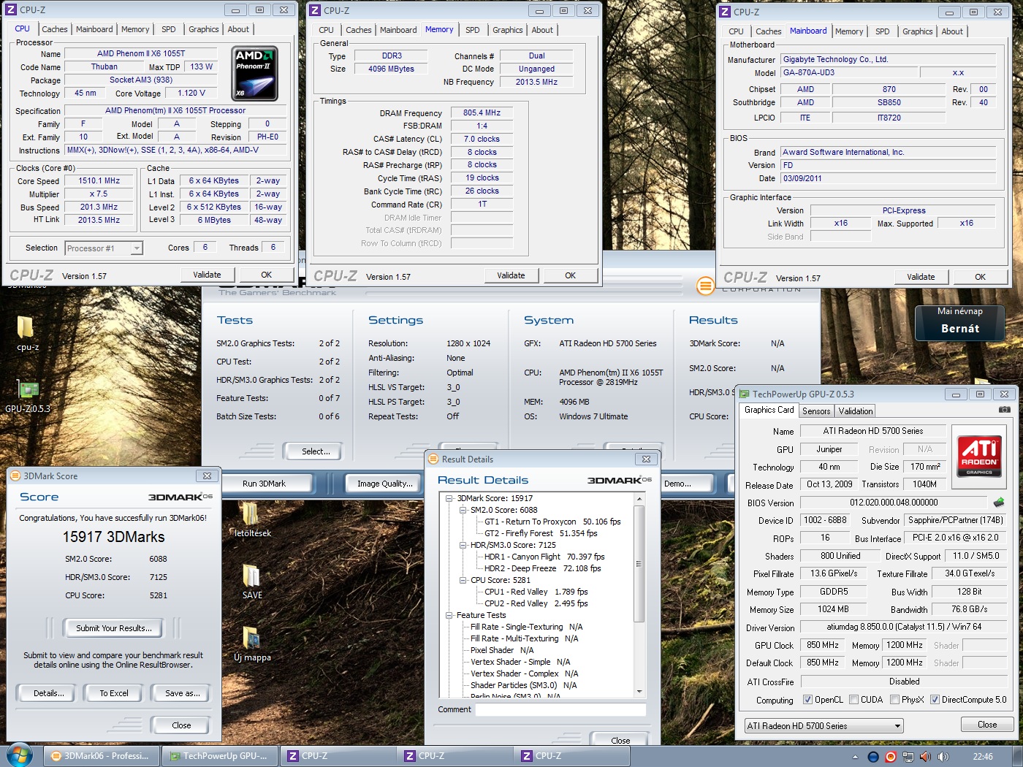
Task: Click the Mai névnap Bernát desktop gadget
Action: [959, 322]
